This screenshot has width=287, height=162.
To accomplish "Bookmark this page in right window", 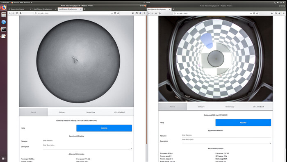I will (x=257, y=14).
